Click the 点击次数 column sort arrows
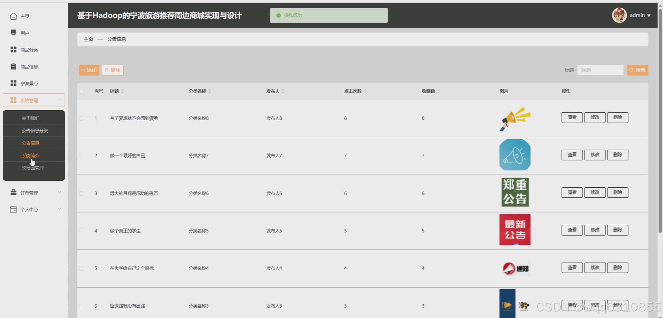The width and height of the screenshot is (663, 318). click(365, 91)
